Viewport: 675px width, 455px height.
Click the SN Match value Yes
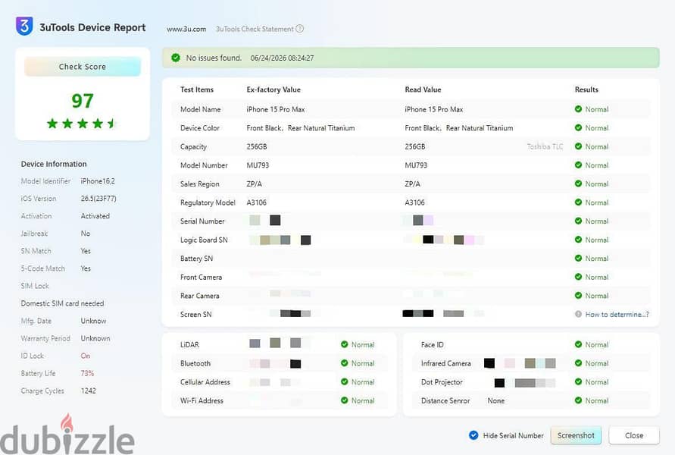coord(86,251)
